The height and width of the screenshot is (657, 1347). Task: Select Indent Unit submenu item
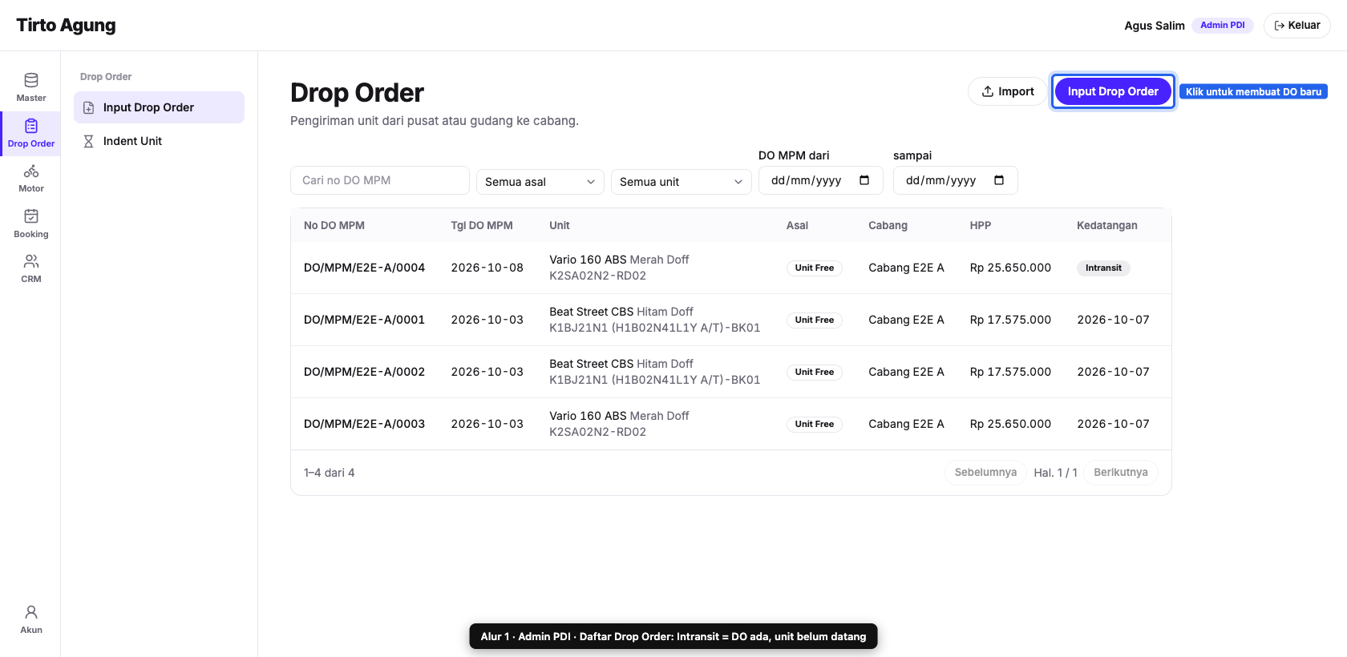(159, 141)
